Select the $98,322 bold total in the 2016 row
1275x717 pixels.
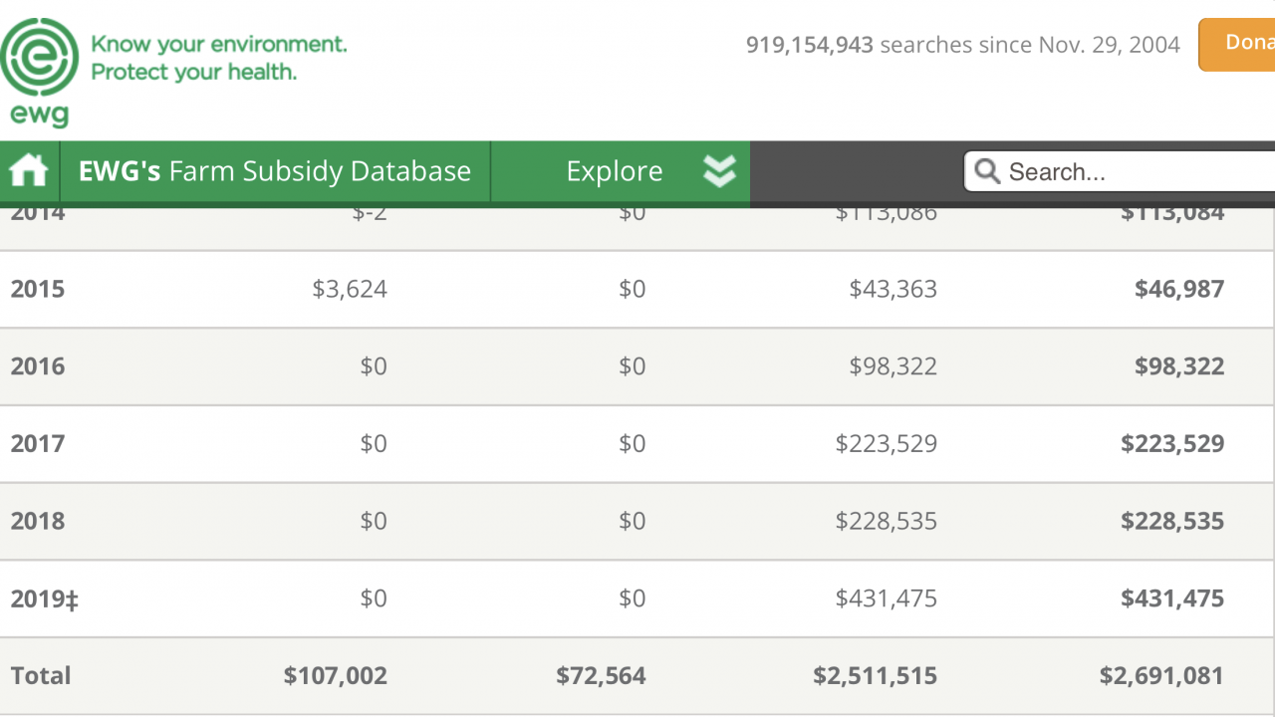pyautogui.click(x=1179, y=366)
